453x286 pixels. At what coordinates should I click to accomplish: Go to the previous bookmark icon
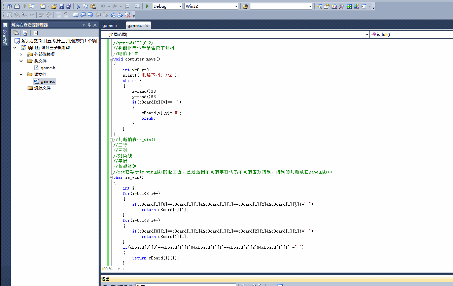coord(83,15)
